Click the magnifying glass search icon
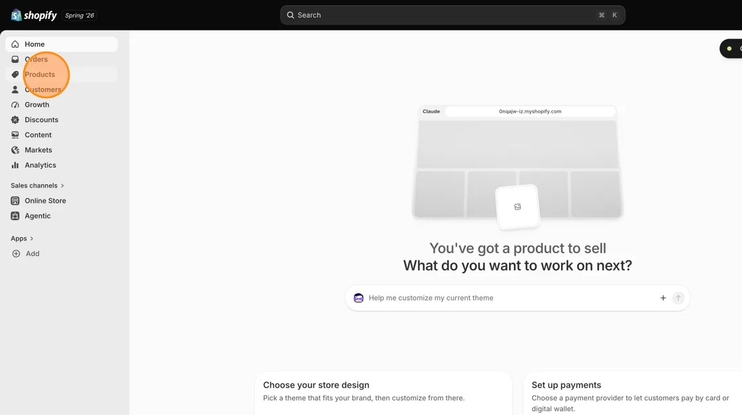The height and width of the screenshot is (415, 742). coord(291,15)
